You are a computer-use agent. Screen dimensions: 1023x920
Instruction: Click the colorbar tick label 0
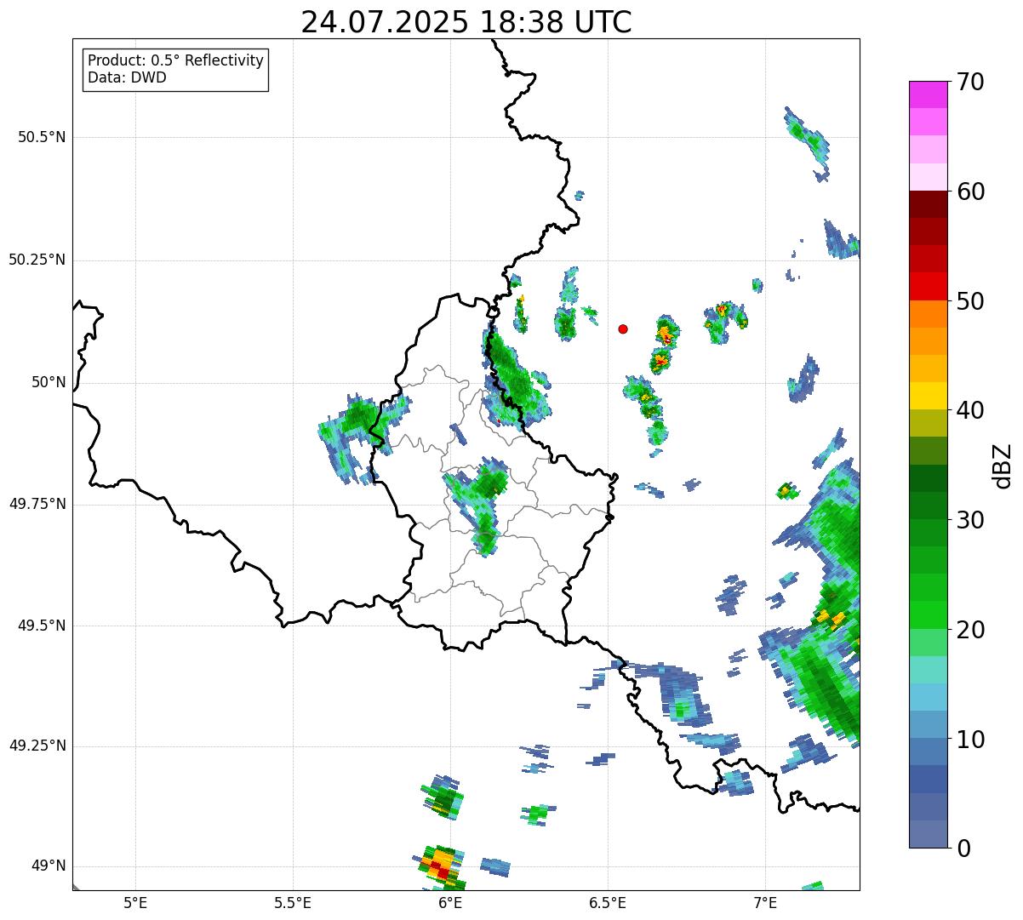coord(963,849)
